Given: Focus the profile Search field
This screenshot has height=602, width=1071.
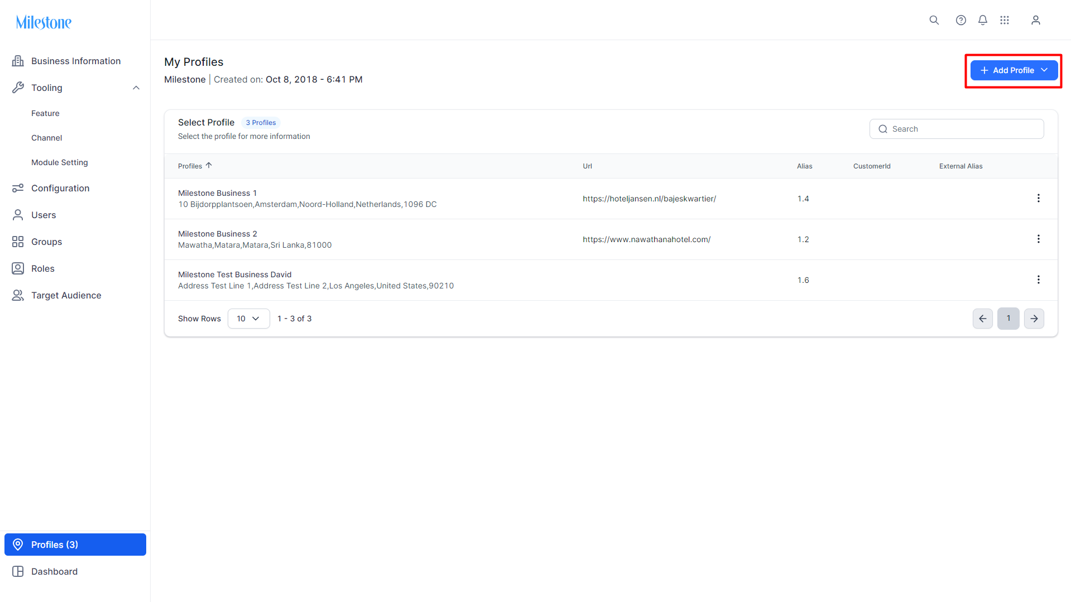Looking at the screenshot, I should [x=957, y=129].
